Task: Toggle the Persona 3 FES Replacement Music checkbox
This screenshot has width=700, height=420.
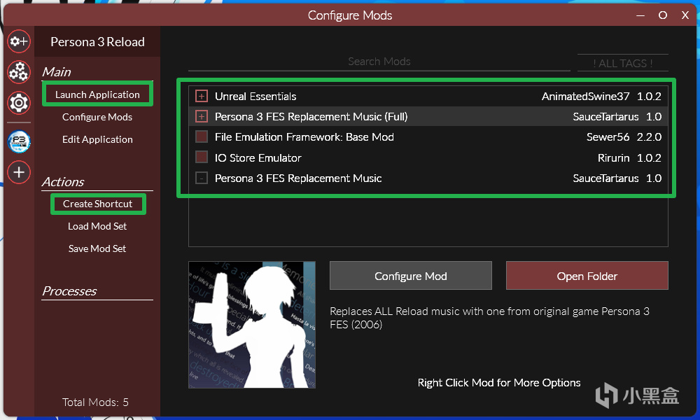Action: click(202, 178)
